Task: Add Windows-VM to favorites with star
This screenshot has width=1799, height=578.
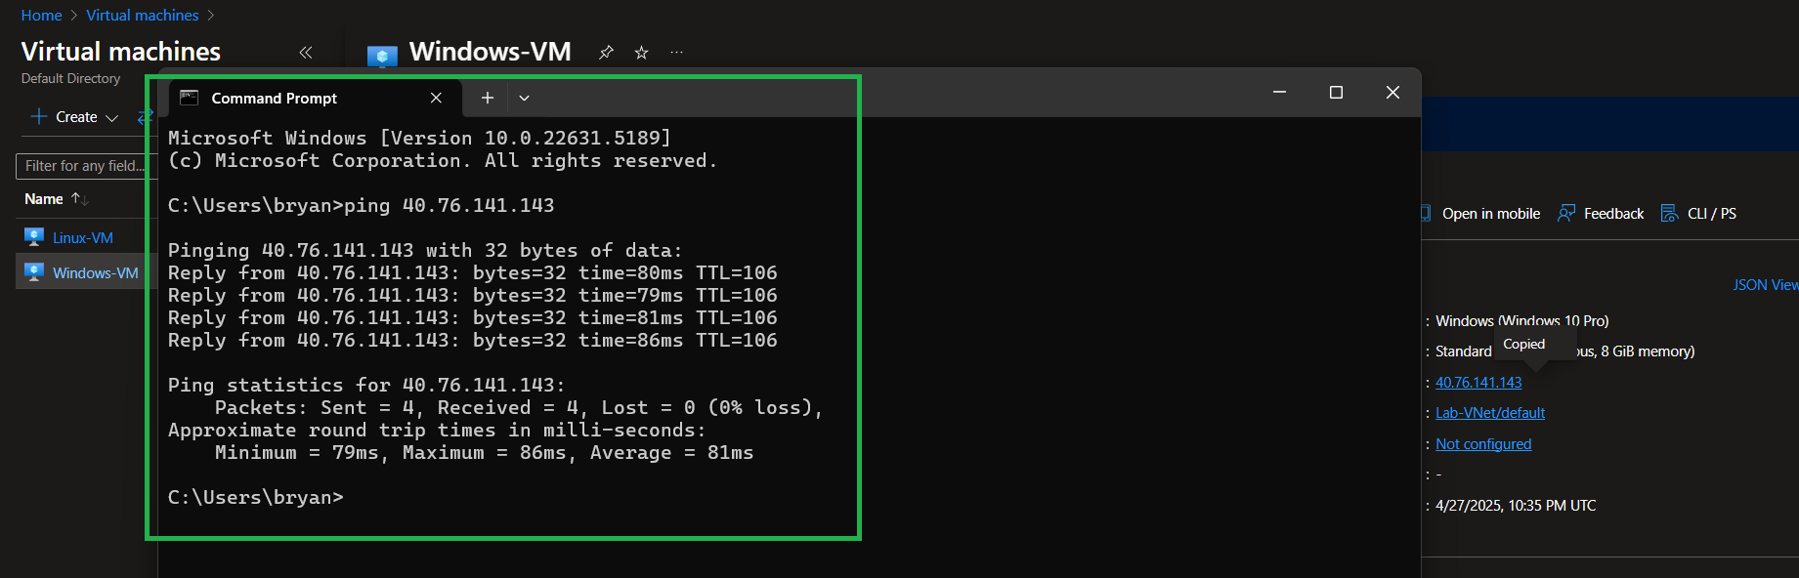Action: pos(641,53)
